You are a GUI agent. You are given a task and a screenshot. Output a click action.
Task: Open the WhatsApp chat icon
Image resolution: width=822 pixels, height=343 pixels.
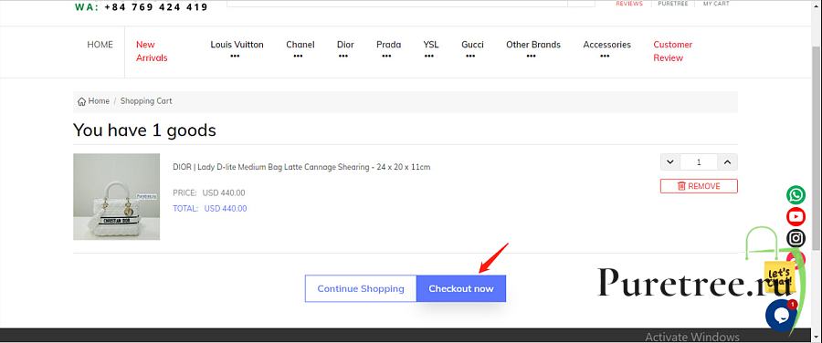[x=796, y=195]
